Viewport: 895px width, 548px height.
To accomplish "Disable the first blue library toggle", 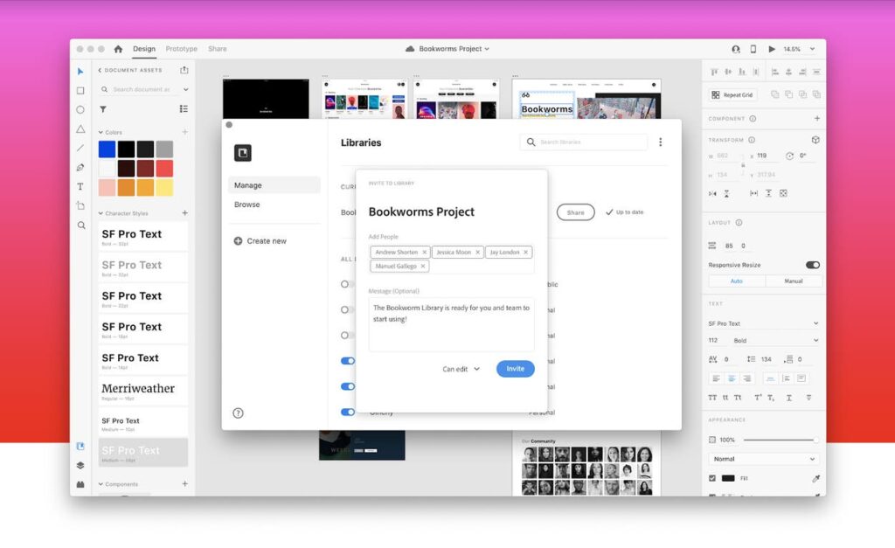I will coord(348,361).
